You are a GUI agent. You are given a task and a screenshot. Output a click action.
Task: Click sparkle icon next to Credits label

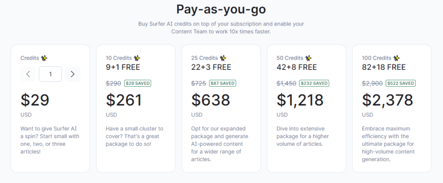44,58
